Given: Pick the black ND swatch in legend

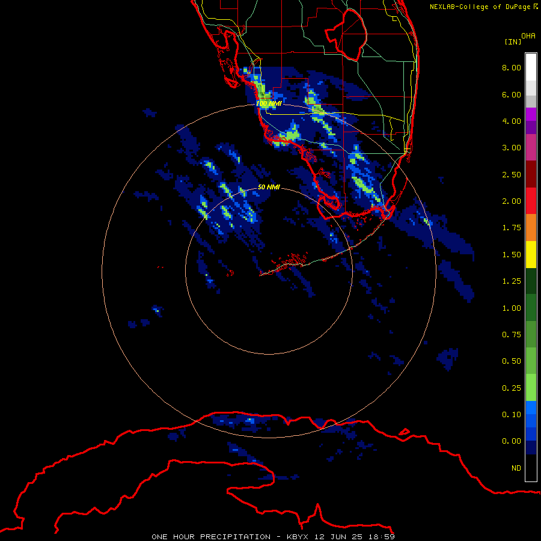Looking at the screenshot, I should (531, 468).
